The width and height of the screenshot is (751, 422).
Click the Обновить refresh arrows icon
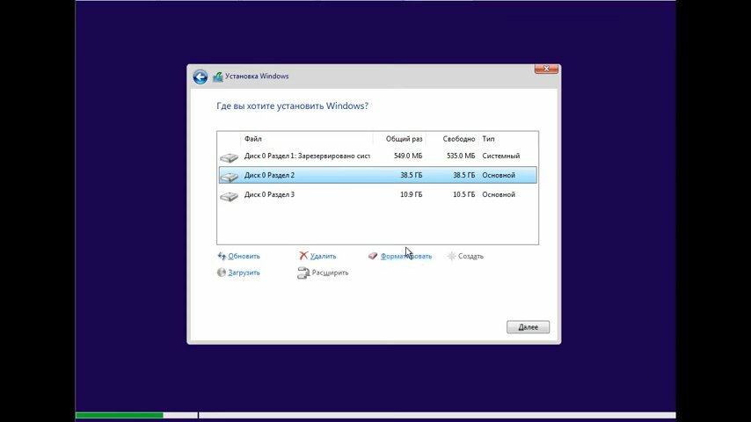point(222,256)
